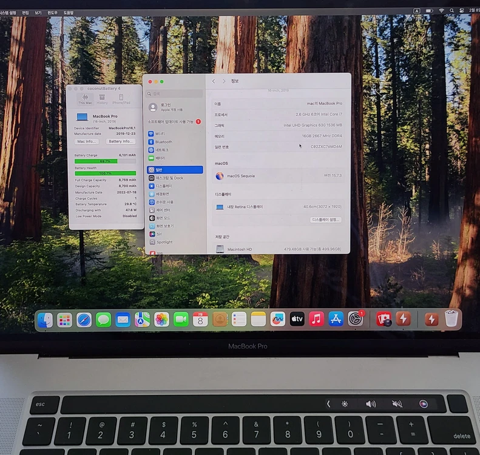
Task: Click battery status icon in menu bar
Action: click(429, 11)
